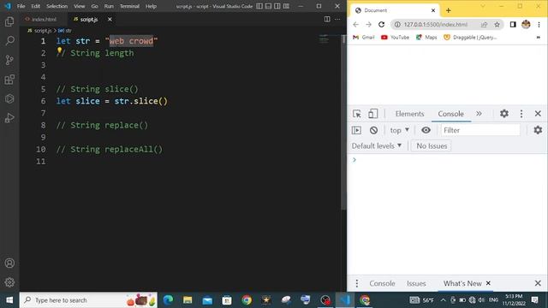
Task: Open the Accounts menu in VS Code
Action: (9, 263)
